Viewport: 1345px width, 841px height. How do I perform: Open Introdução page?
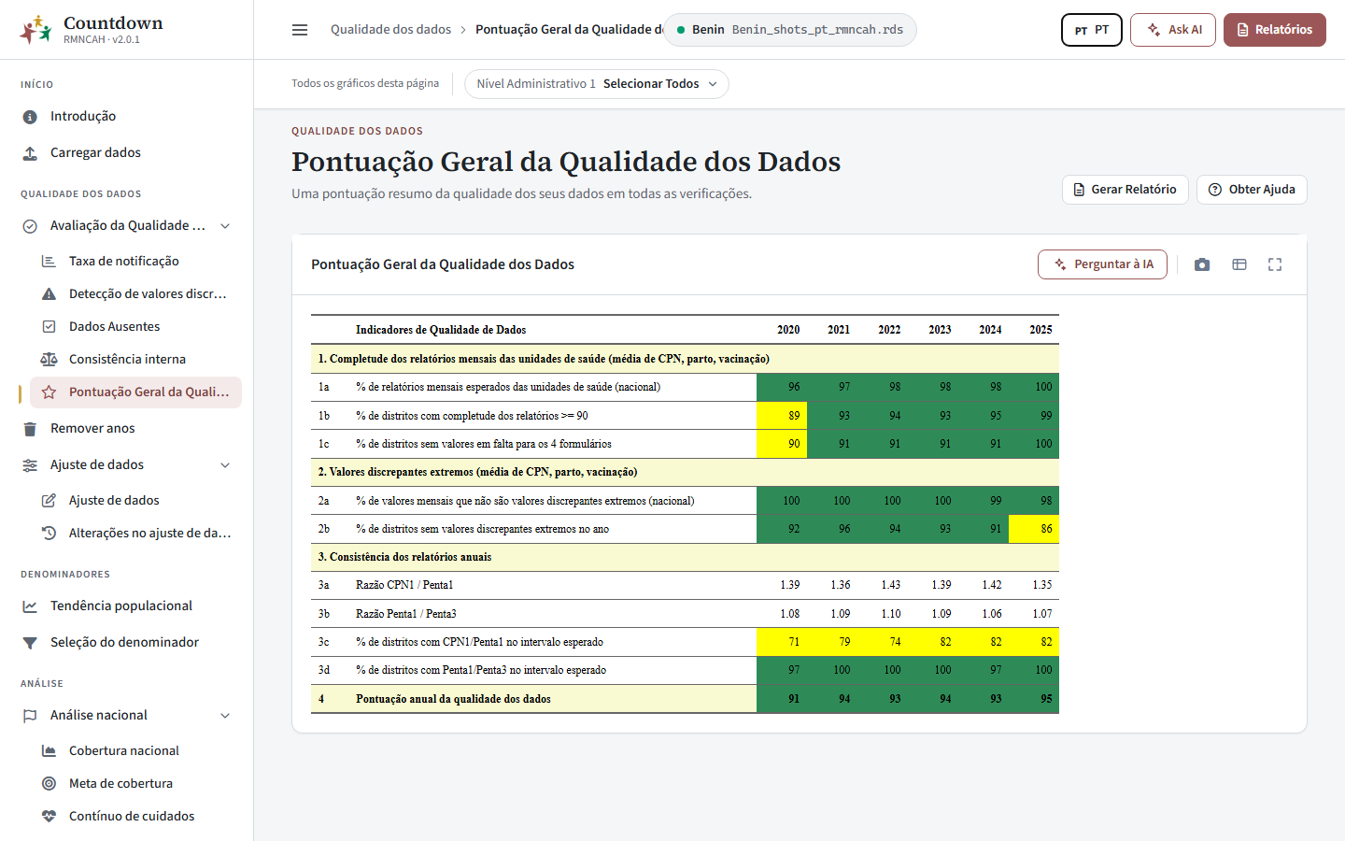pyautogui.click(x=83, y=117)
